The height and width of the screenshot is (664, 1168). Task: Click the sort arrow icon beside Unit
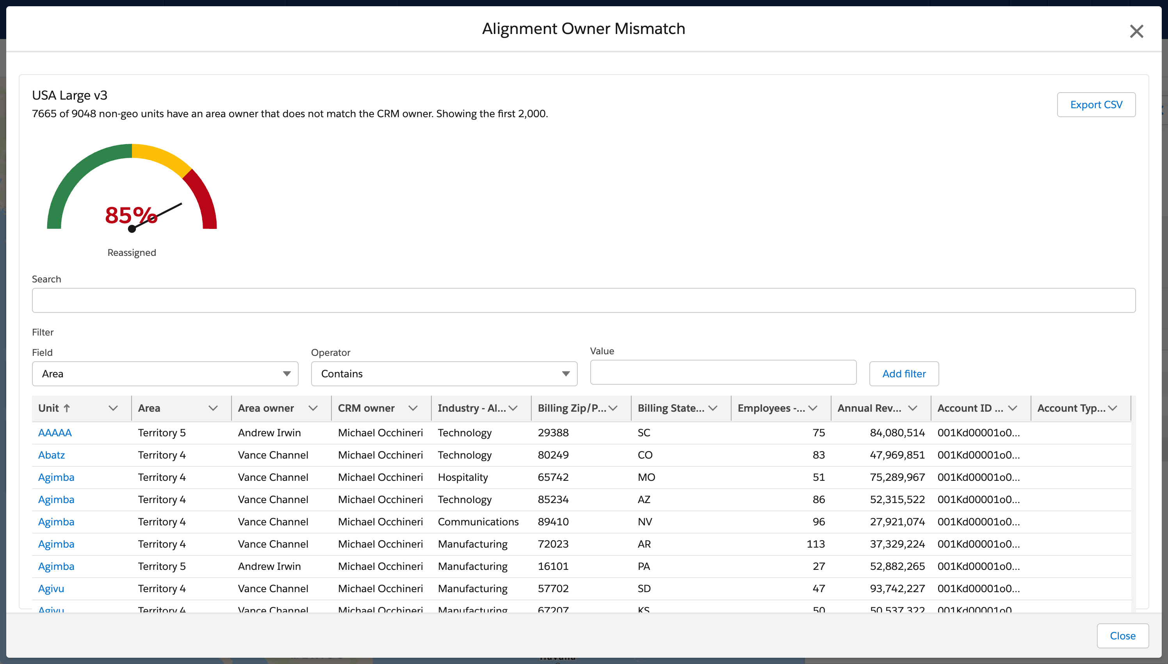coord(66,408)
